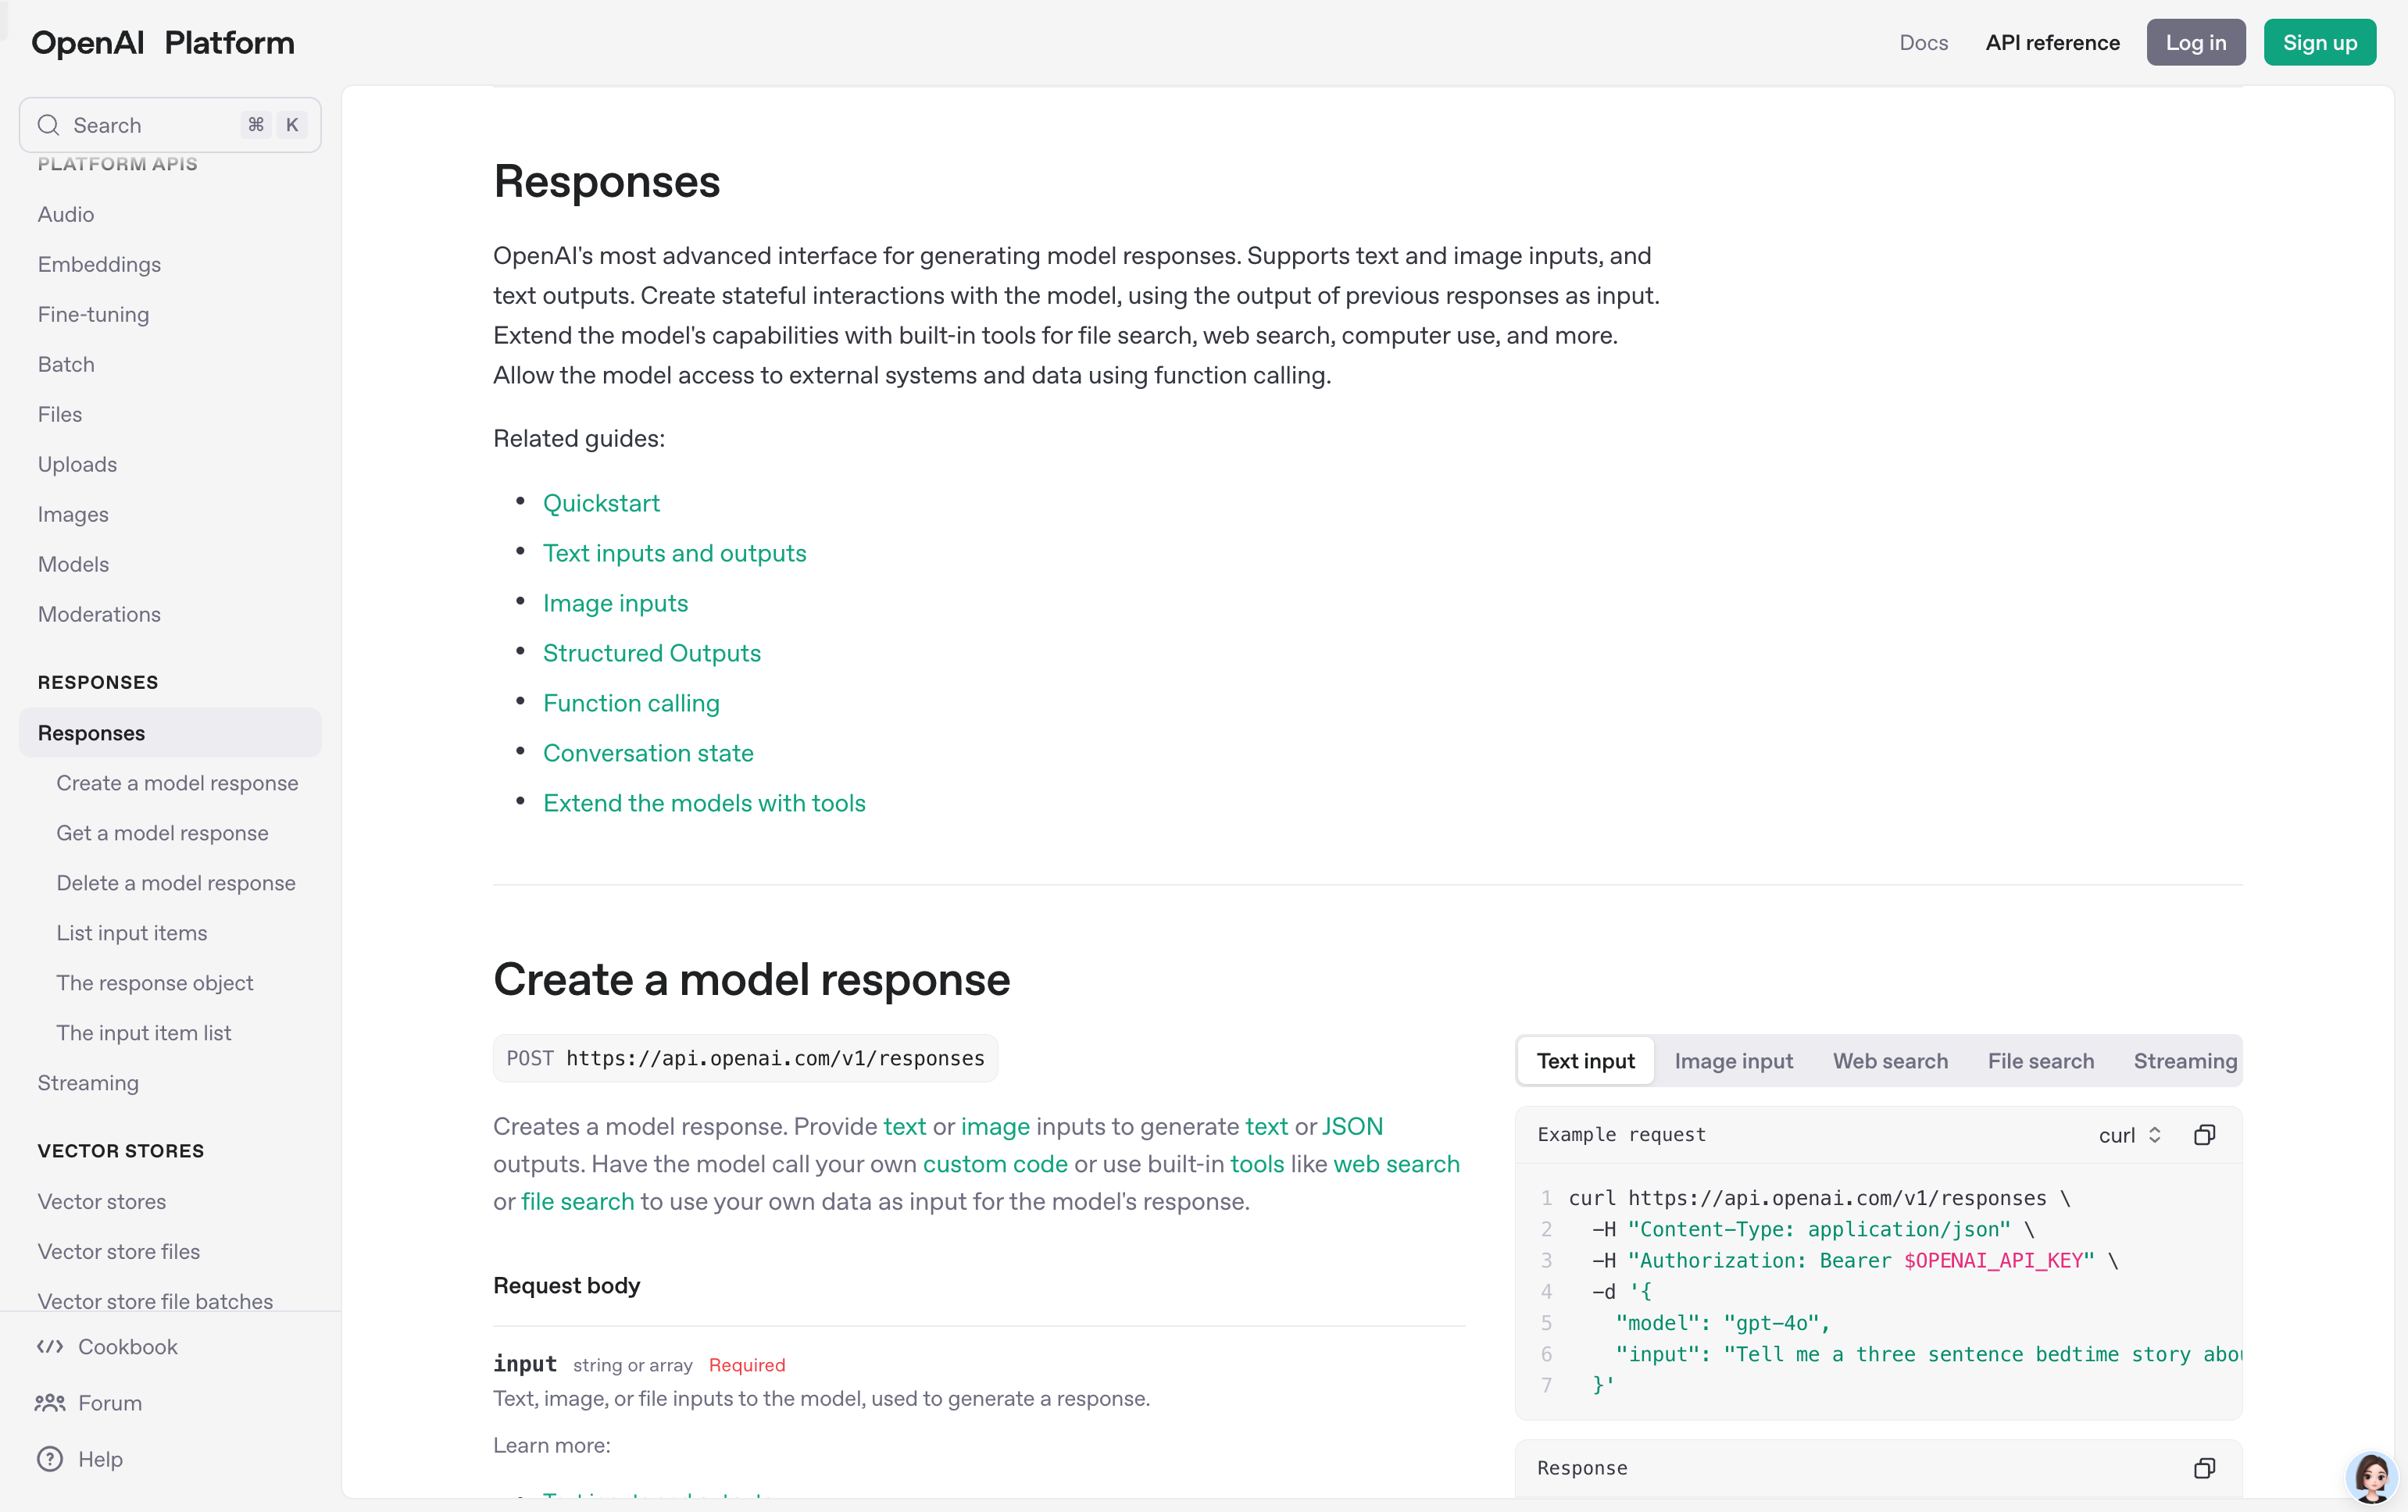Click the 'input' parameter name
The width and height of the screenshot is (2408, 1512).
(x=525, y=1364)
